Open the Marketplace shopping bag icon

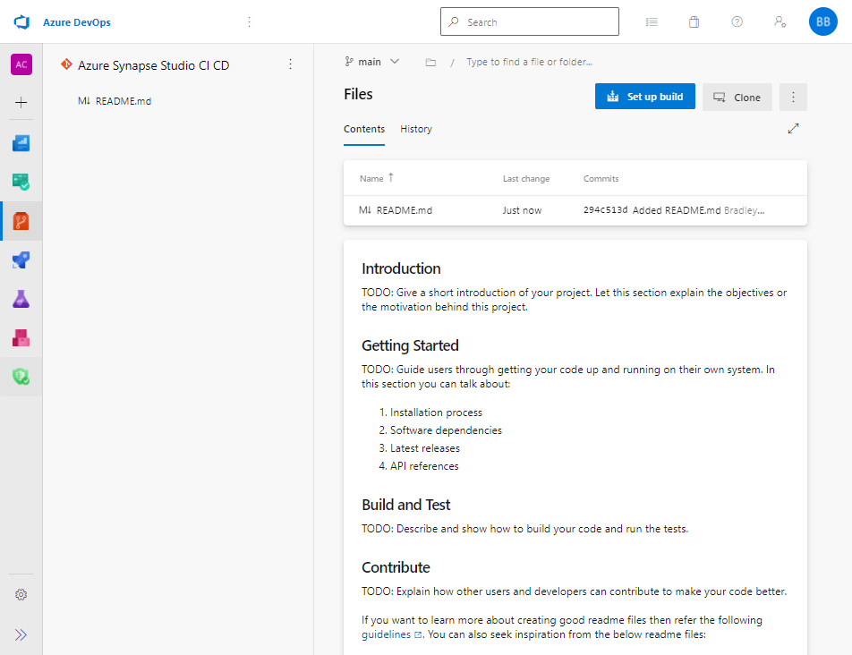[x=694, y=21]
